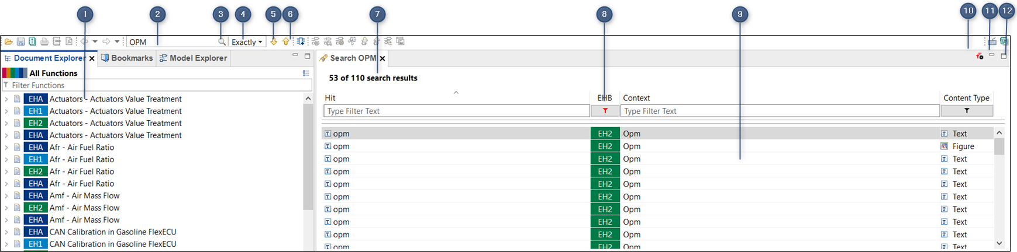Click the export to PDF icon
The width and height of the screenshot is (1017, 252).
coord(69,42)
